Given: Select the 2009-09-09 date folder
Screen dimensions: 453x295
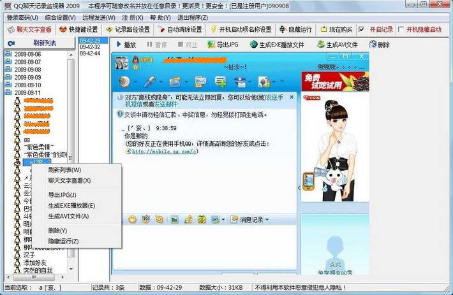Looking at the screenshot, I should [x=27, y=77].
